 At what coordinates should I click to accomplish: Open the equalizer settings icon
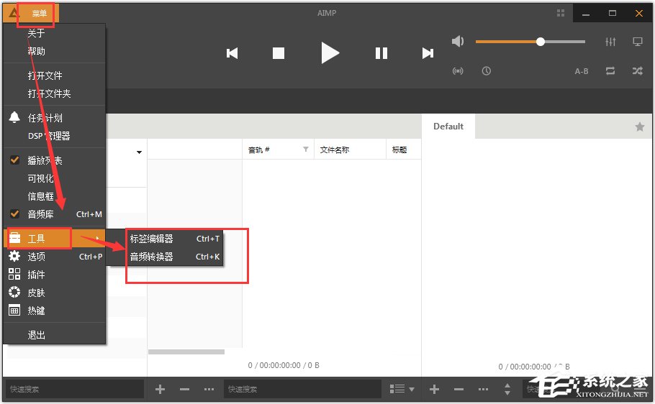coord(610,42)
